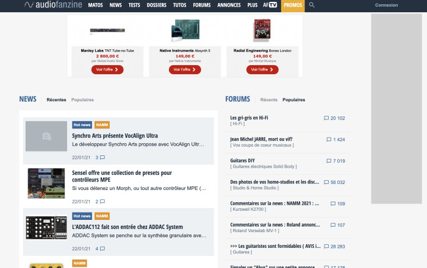Select the Récentes news tab
Image resolution: width=427 pixels, height=268 pixels.
[x=56, y=100]
